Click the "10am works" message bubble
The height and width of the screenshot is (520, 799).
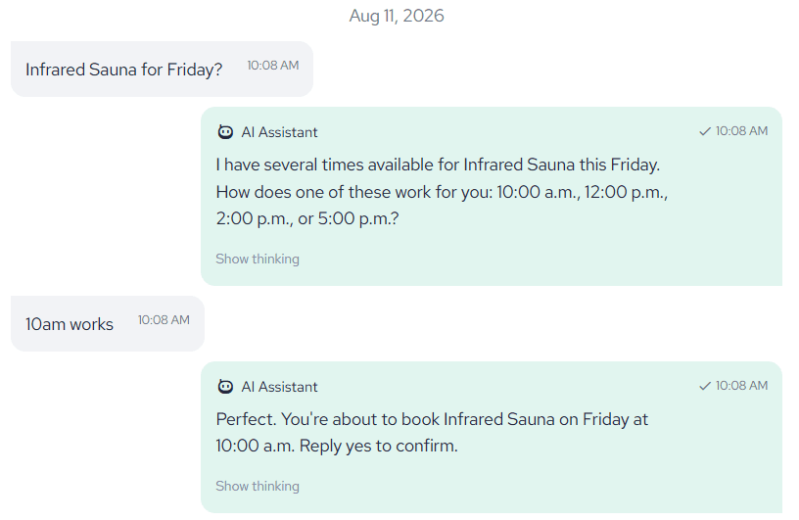[x=108, y=324]
